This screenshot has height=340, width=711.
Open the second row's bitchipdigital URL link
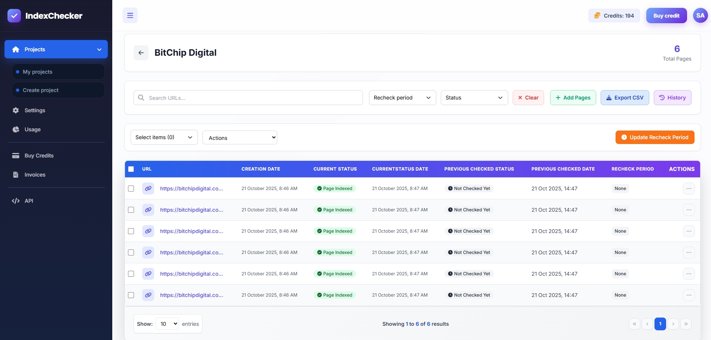[x=192, y=210]
